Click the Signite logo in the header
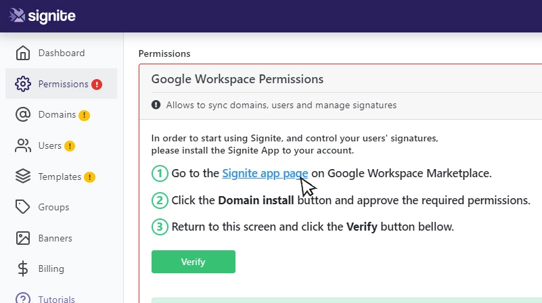 (42, 16)
